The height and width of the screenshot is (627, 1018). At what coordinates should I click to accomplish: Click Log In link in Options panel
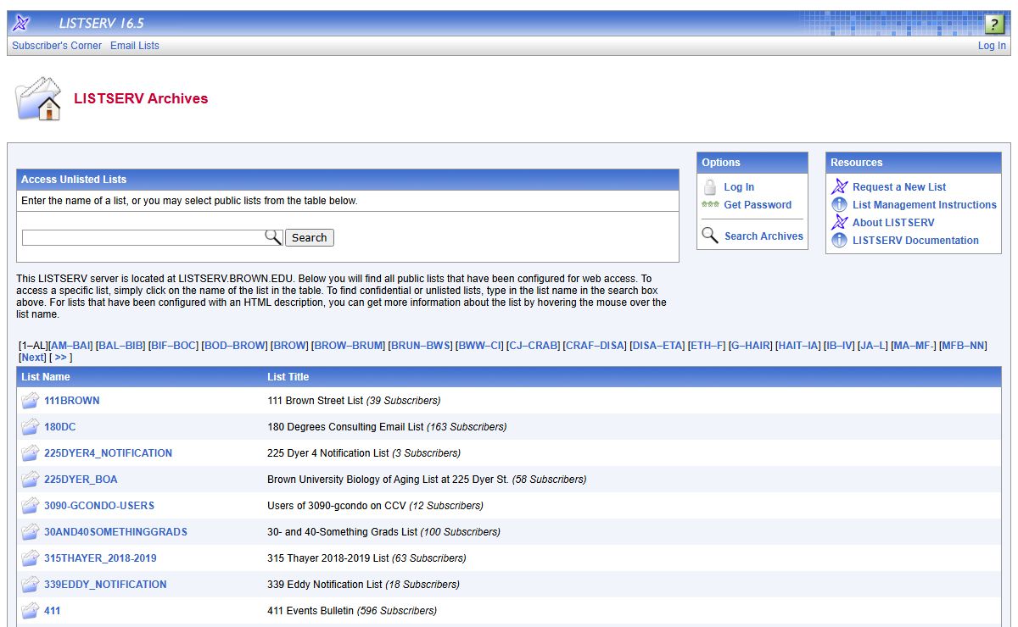pos(739,187)
